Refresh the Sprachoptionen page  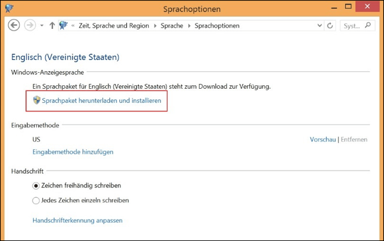point(330,26)
